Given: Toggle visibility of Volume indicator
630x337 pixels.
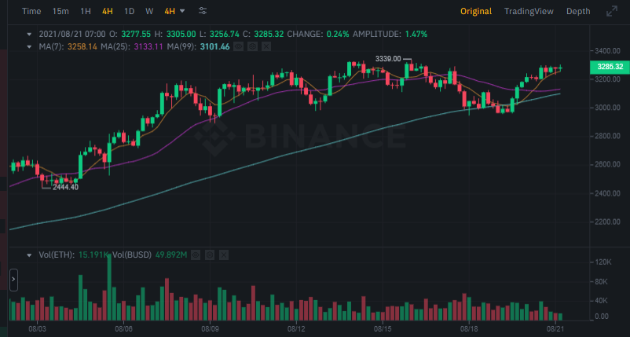Looking at the screenshot, I should [196, 255].
